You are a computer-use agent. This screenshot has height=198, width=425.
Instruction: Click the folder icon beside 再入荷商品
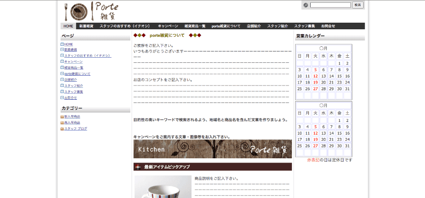pyautogui.click(x=62, y=123)
